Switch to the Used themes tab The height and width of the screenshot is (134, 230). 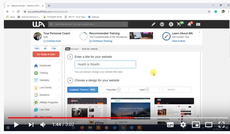click(144, 90)
